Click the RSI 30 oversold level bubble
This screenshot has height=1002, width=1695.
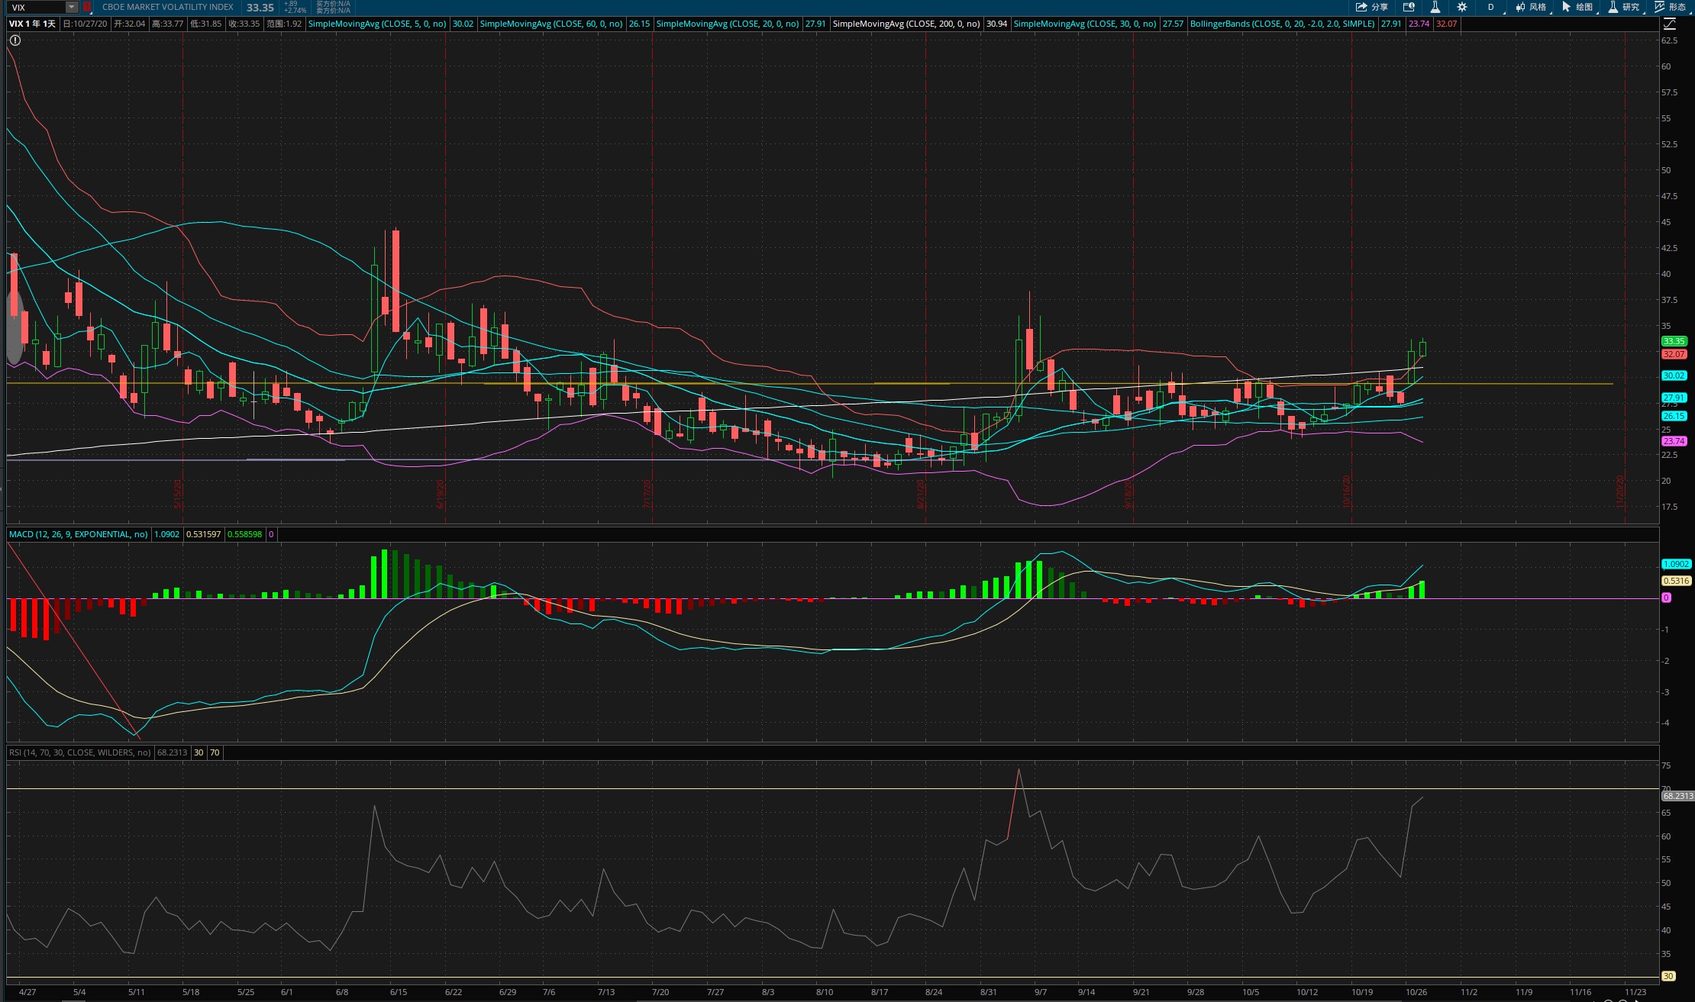pos(1668,976)
